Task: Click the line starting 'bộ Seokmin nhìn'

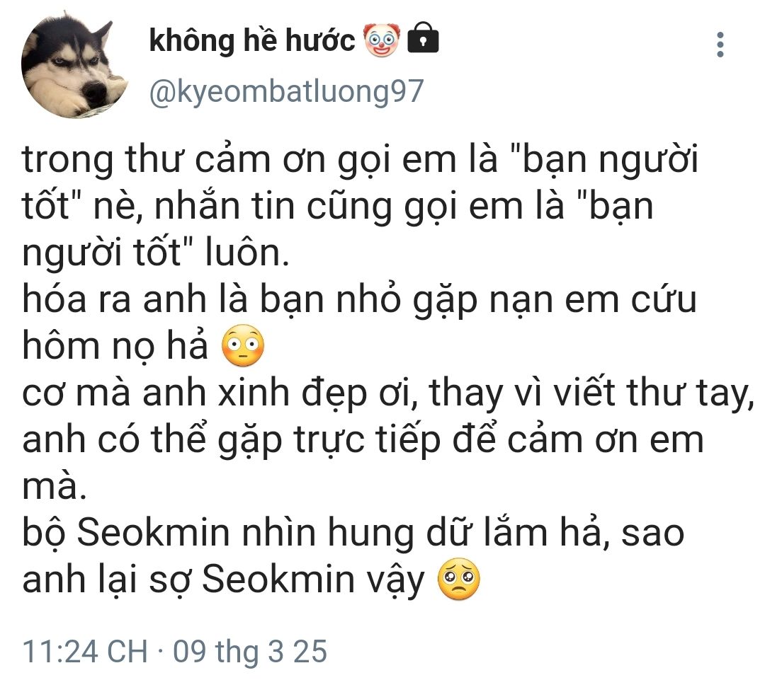Action: (353, 532)
